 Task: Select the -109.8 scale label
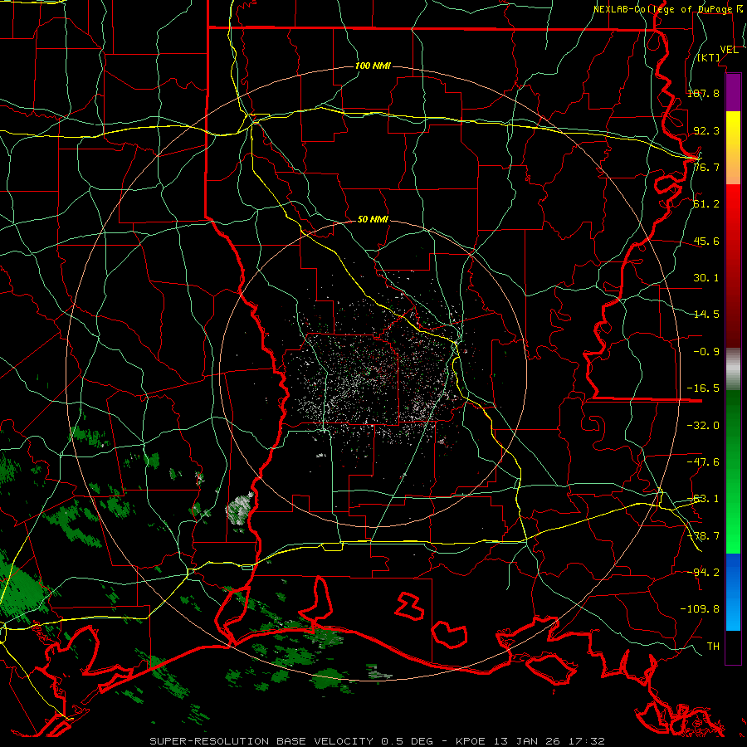700,609
